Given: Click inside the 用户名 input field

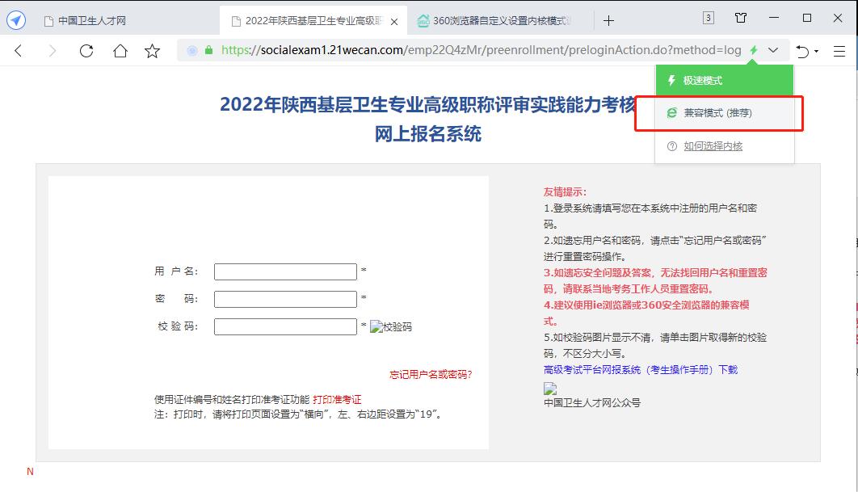Looking at the screenshot, I should tap(284, 271).
